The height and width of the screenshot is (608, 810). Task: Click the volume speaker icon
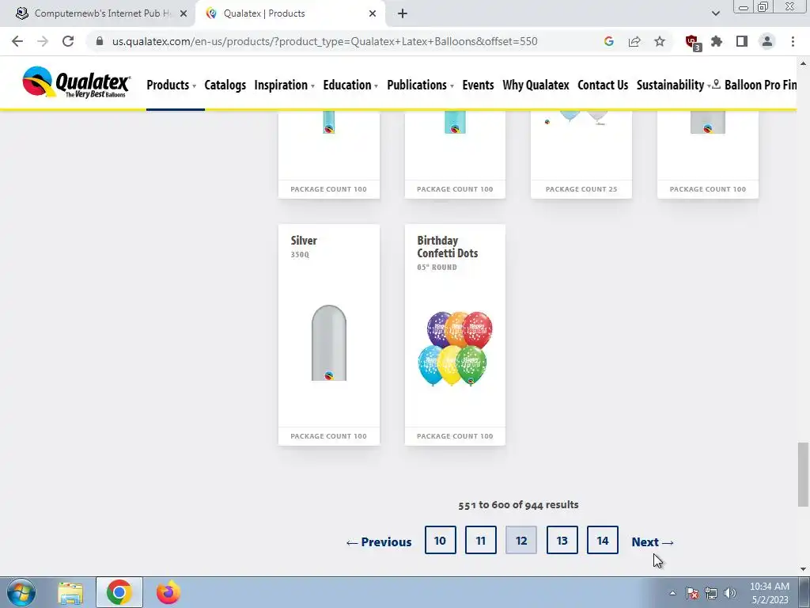tap(730, 593)
